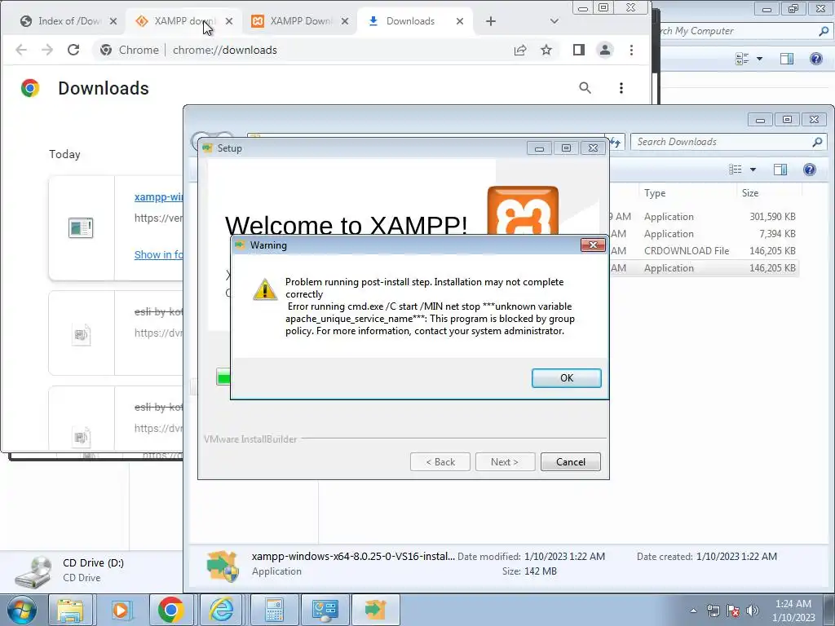835x626 pixels.
Task: Click Show in folder link
Action: coord(158,255)
